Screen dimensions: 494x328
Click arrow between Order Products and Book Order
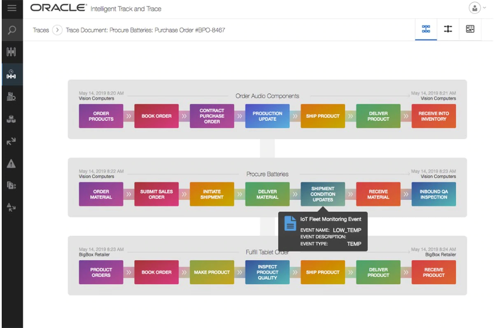129,116
